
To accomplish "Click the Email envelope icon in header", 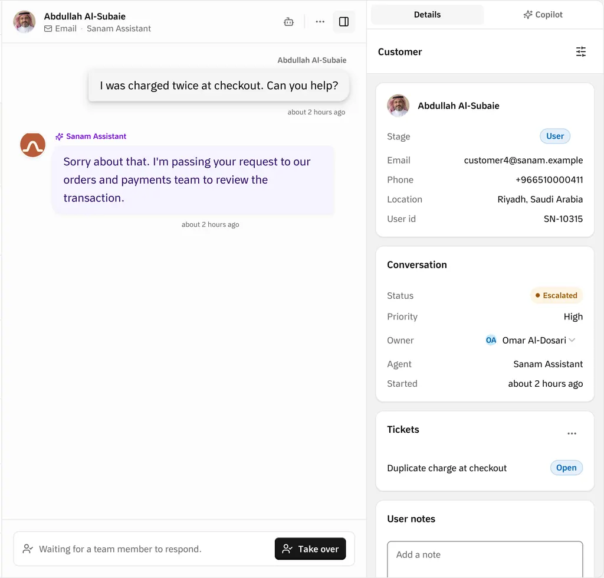I will (x=48, y=28).
